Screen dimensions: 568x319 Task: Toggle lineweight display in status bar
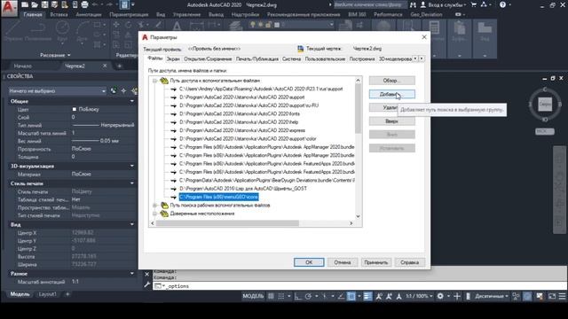(x=367, y=296)
